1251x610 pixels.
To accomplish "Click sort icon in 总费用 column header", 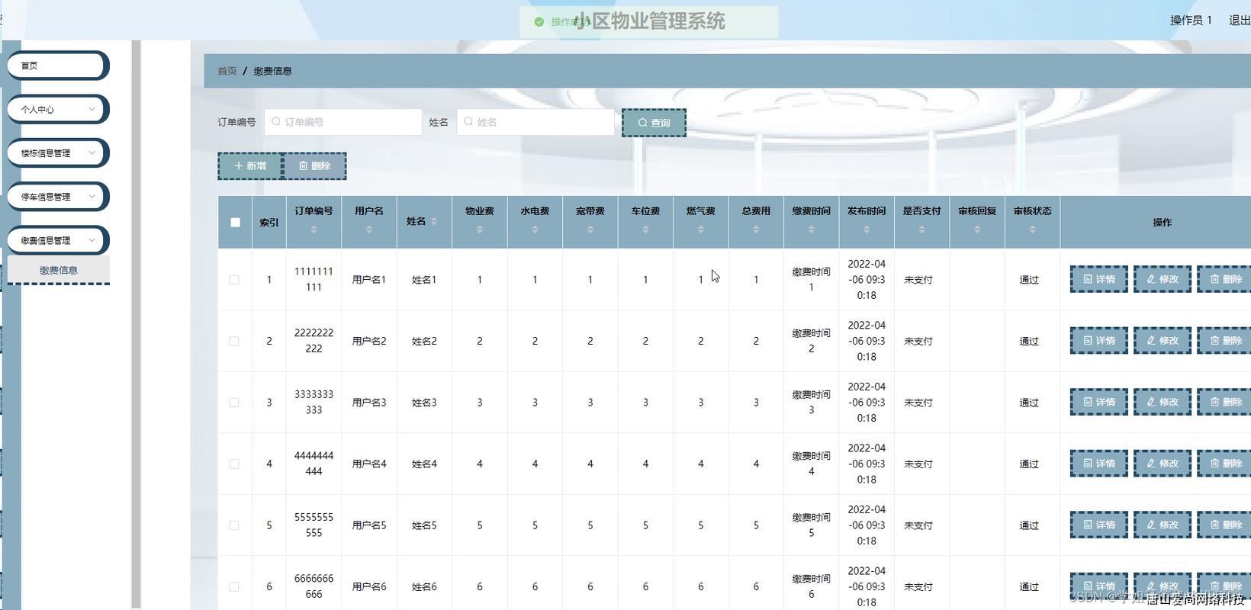I will point(755,230).
